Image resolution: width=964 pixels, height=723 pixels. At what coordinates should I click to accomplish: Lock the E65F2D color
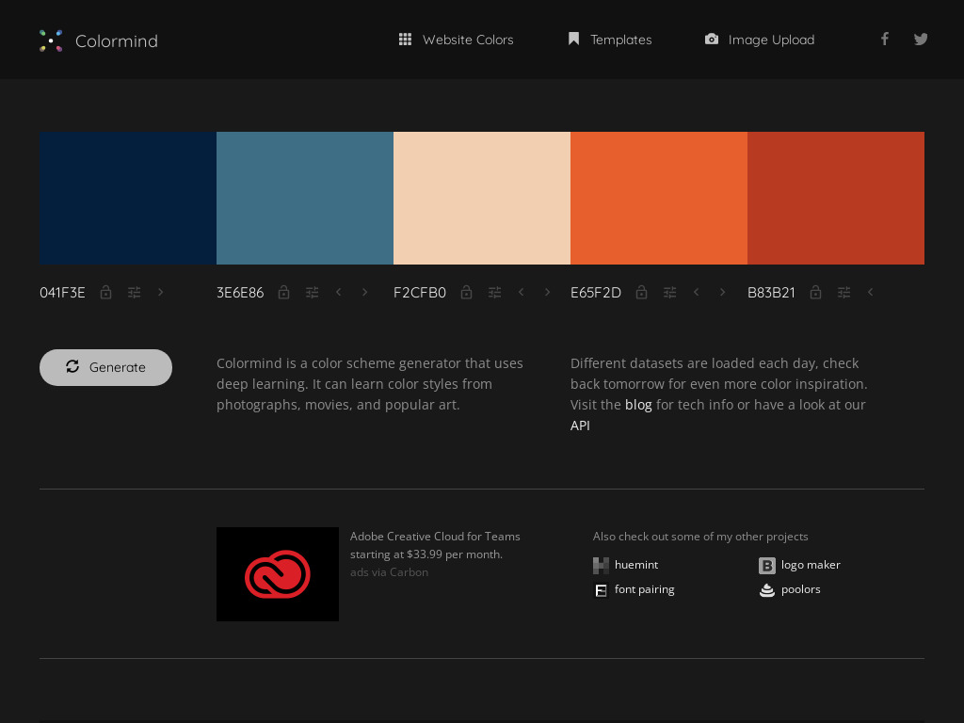click(641, 292)
